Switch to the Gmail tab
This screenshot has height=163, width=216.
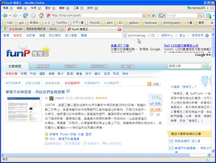(x=36, y=29)
